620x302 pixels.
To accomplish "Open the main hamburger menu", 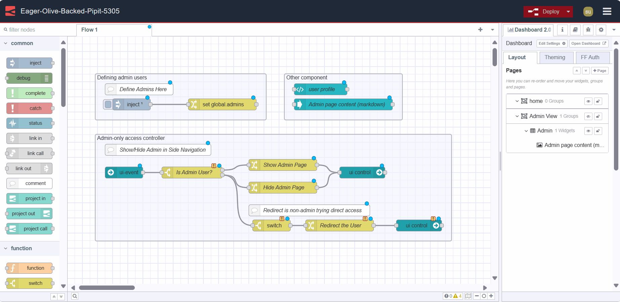I will tap(607, 11).
